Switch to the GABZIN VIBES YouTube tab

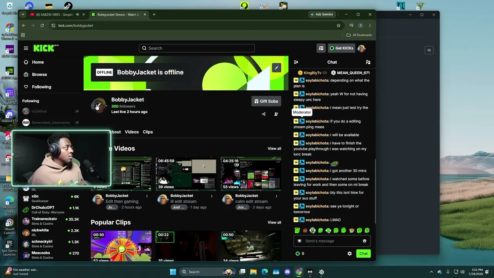click(54, 15)
